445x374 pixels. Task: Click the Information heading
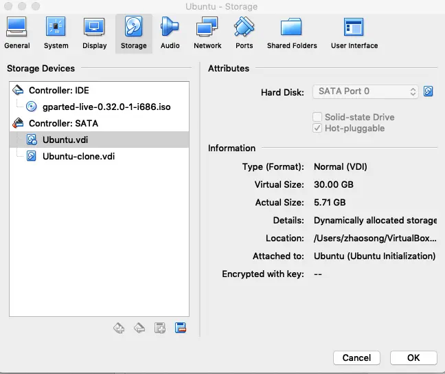point(231,148)
